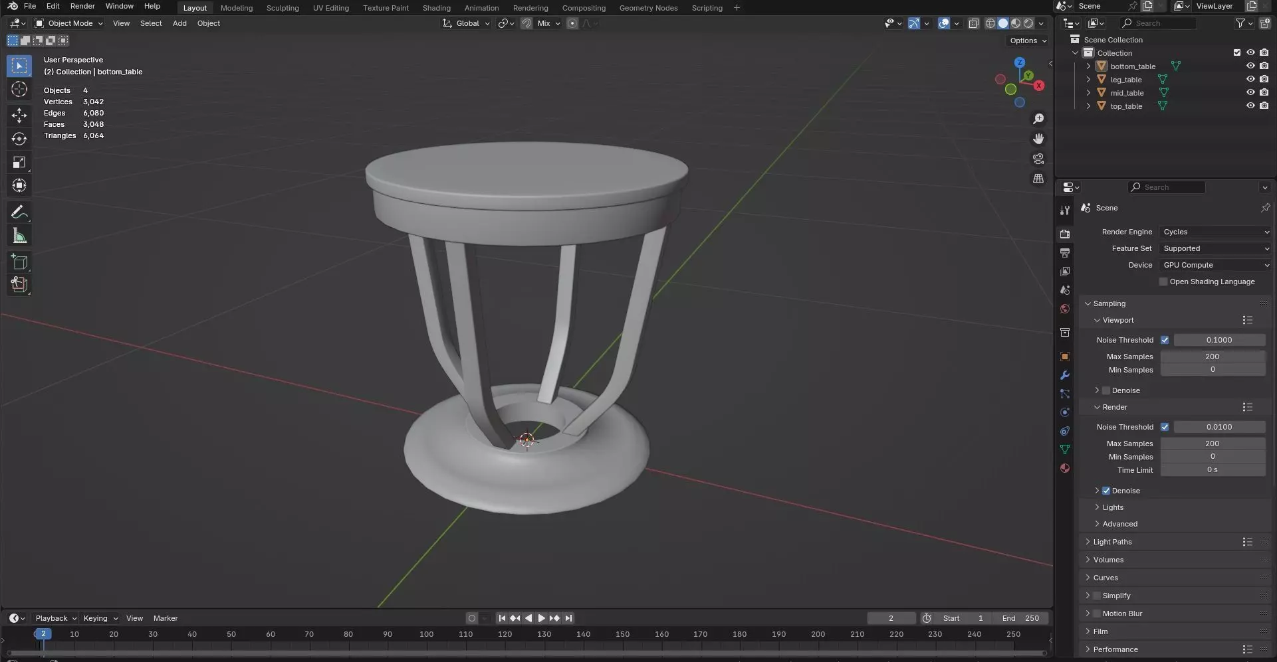Screen dimensions: 1277x662
Task: Open the Keying popover
Action: pyautogui.click(x=100, y=618)
